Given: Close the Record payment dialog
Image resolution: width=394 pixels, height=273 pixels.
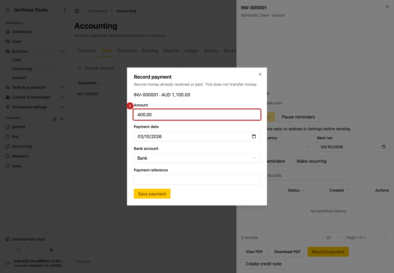Looking at the screenshot, I should pyautogui.click(x=260, y=75).
